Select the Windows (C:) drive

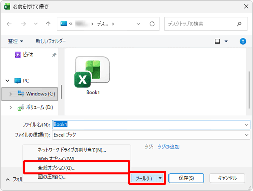point(29,94)
